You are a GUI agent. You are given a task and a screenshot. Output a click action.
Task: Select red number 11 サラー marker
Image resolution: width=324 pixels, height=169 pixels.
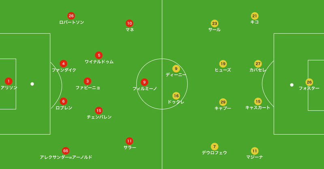pyautogui.click(x=129, y=141)
